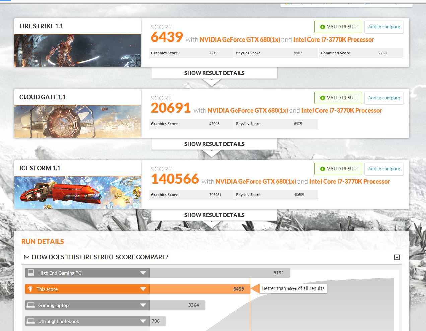Expand the This score dropdown arrow
The image size is (426, 331).
coord(143,289)
